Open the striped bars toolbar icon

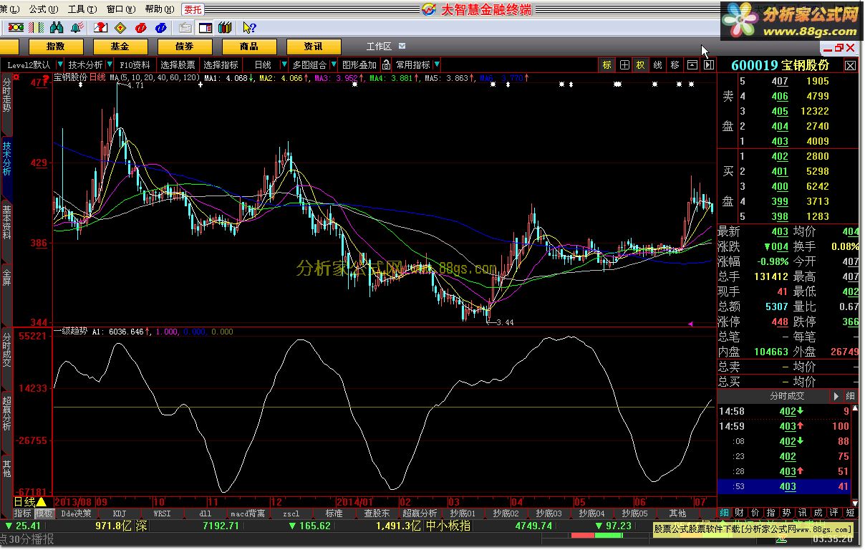click(x=36, y=27)
